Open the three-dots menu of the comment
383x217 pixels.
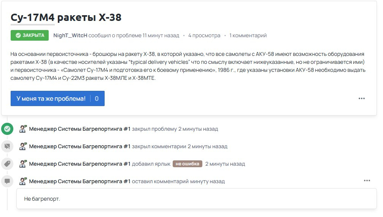tap(367, 181)
